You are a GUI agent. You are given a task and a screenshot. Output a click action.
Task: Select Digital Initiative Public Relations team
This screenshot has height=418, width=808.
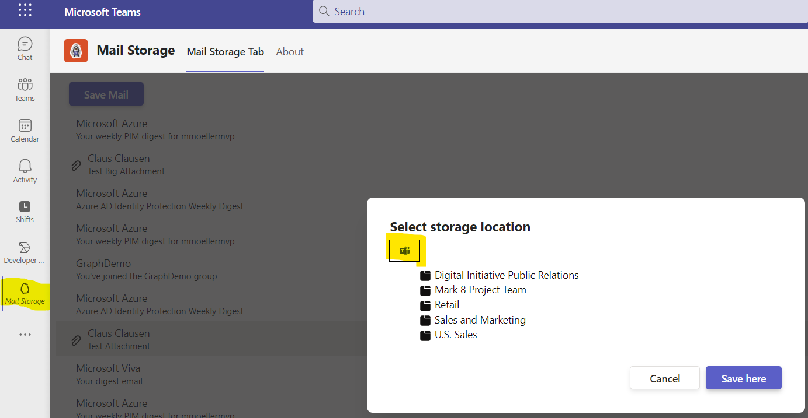pos(507,275)
